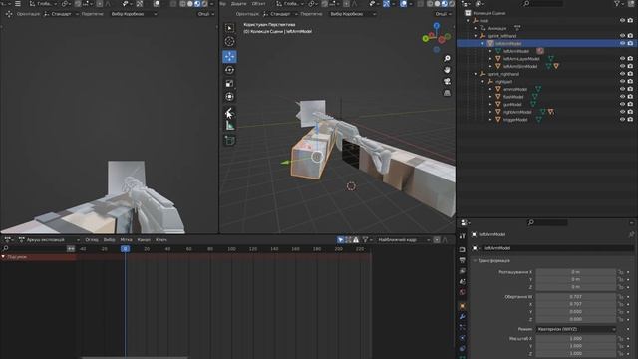
Task: Open the Опції dropdown in the left viewport
Action: coord(205,14)
